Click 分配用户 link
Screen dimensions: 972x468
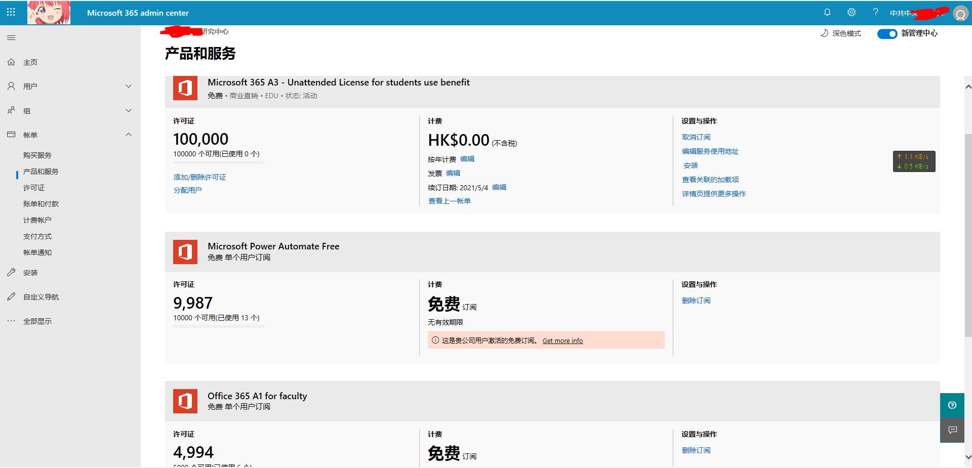click(188, 190)
